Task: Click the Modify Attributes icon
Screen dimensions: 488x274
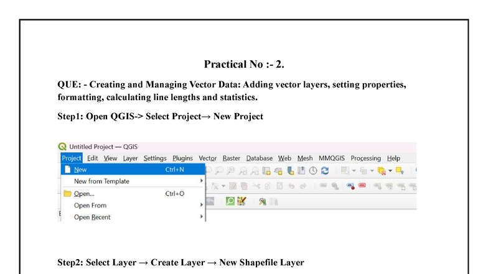Action: tap(233, 186)
